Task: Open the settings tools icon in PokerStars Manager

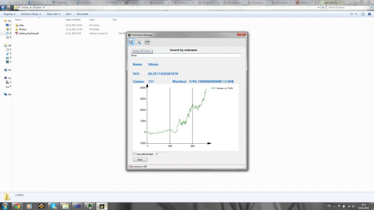Action: 139,42
